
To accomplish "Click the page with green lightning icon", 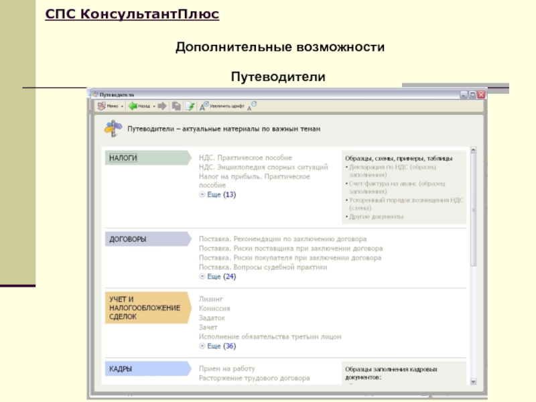I will tap(190, 107).
